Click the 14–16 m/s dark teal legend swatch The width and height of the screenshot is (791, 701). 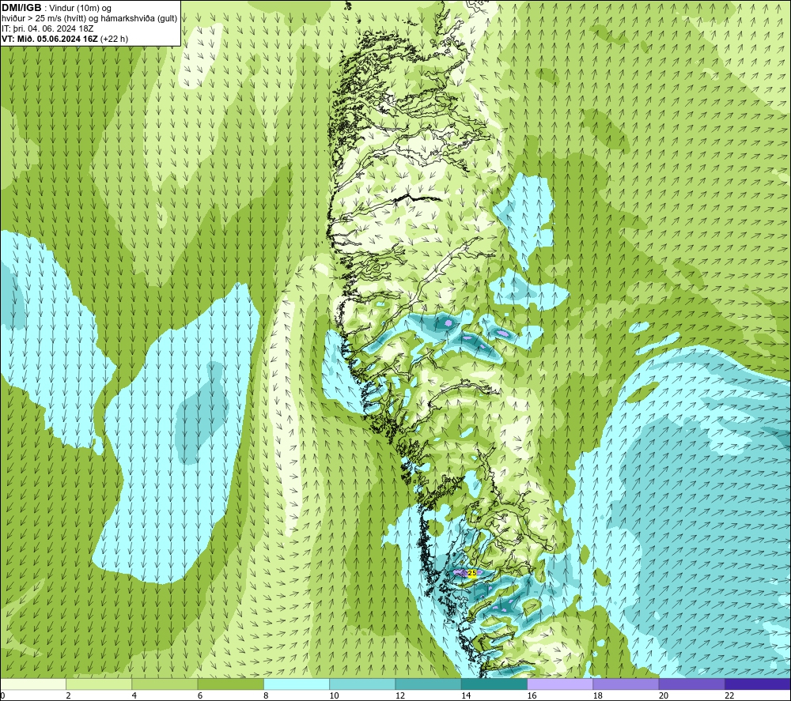494,684
